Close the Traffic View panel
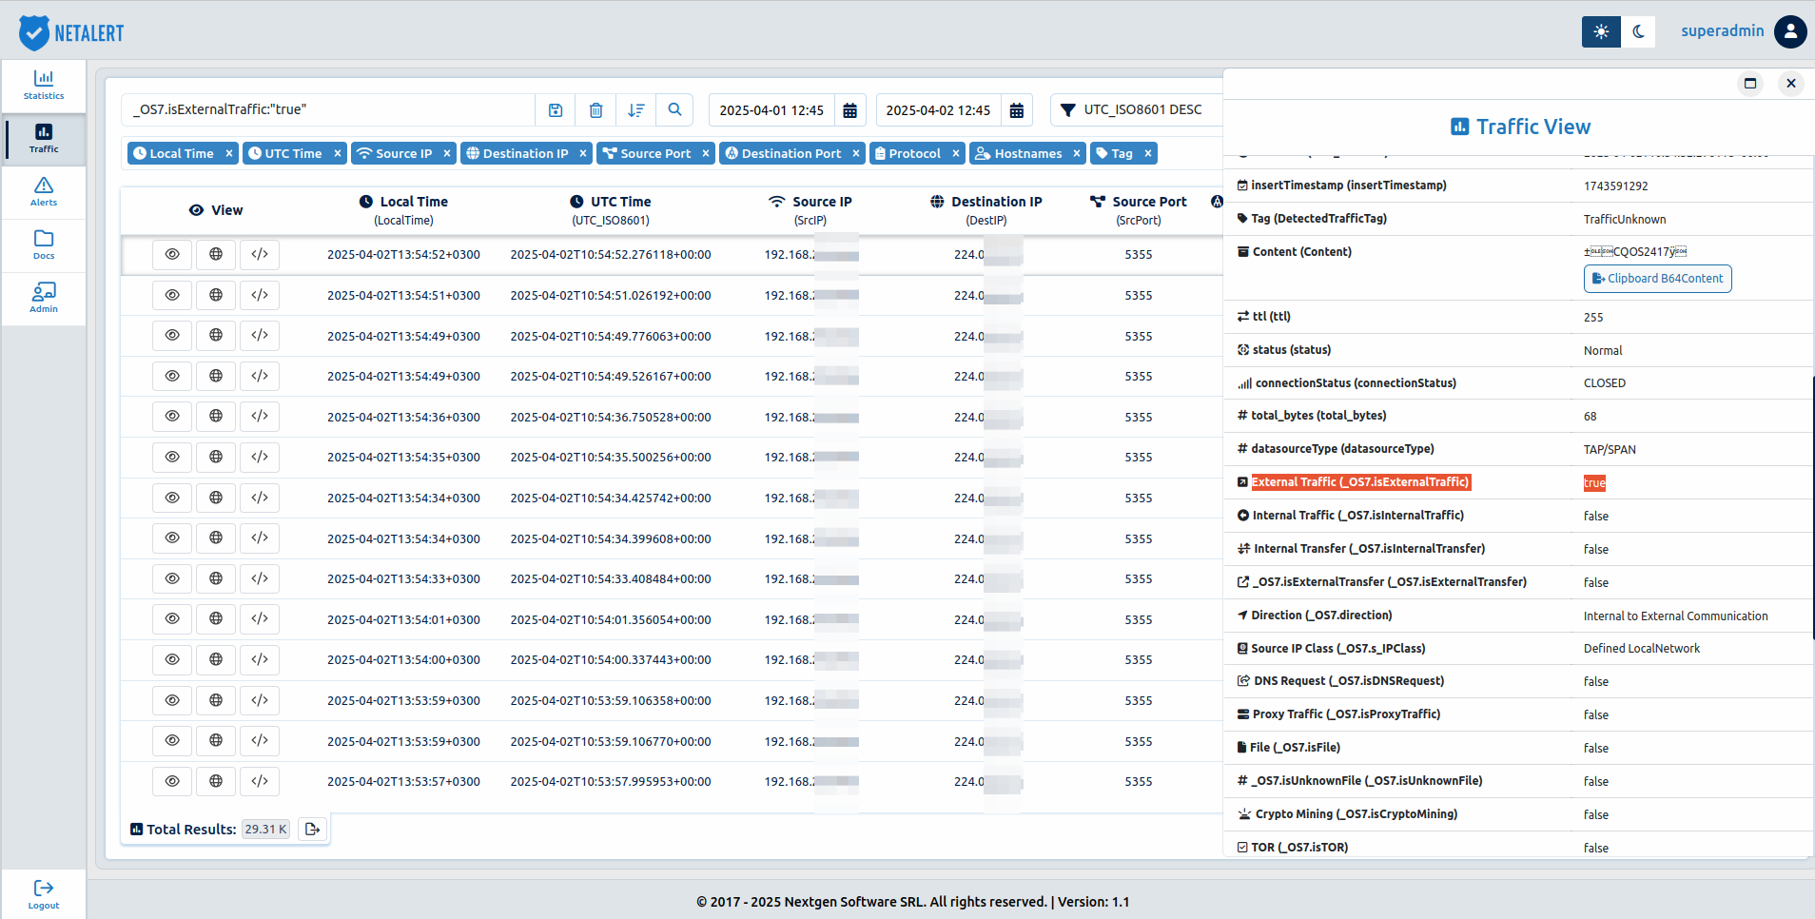Image resolution: width=1815 pixels, height=919 pixels. (x=1791, y=84)
